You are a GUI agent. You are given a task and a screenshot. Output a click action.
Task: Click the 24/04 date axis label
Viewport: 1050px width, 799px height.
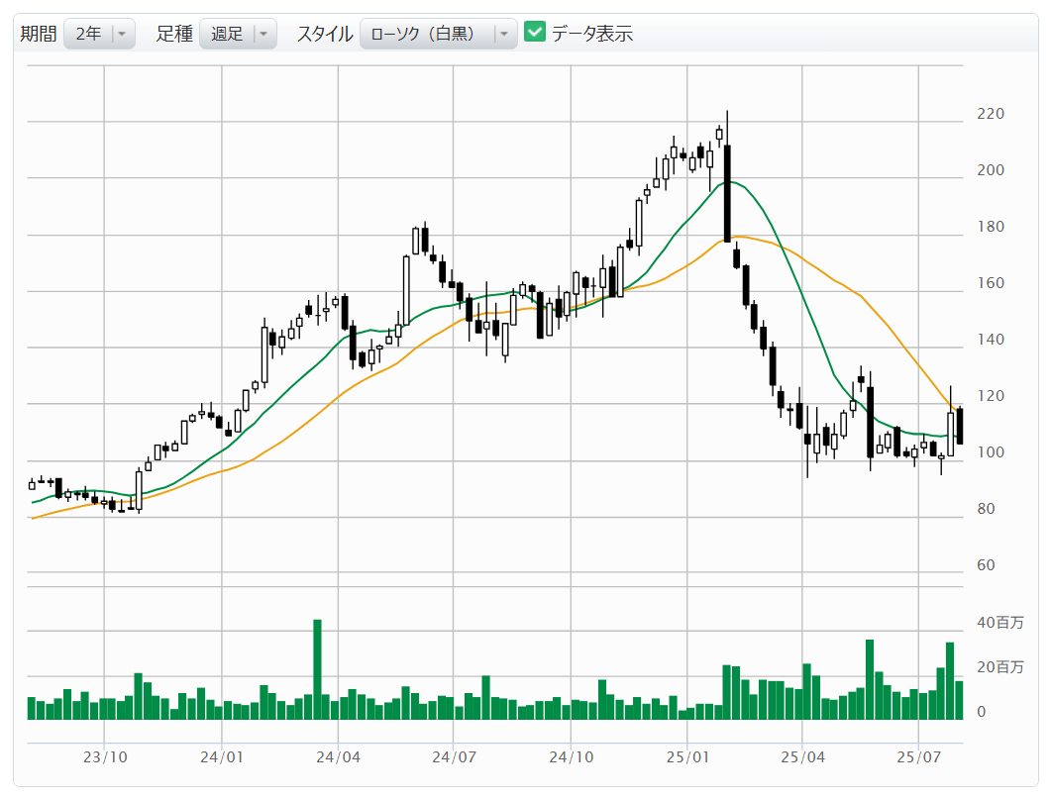point(338,757)
